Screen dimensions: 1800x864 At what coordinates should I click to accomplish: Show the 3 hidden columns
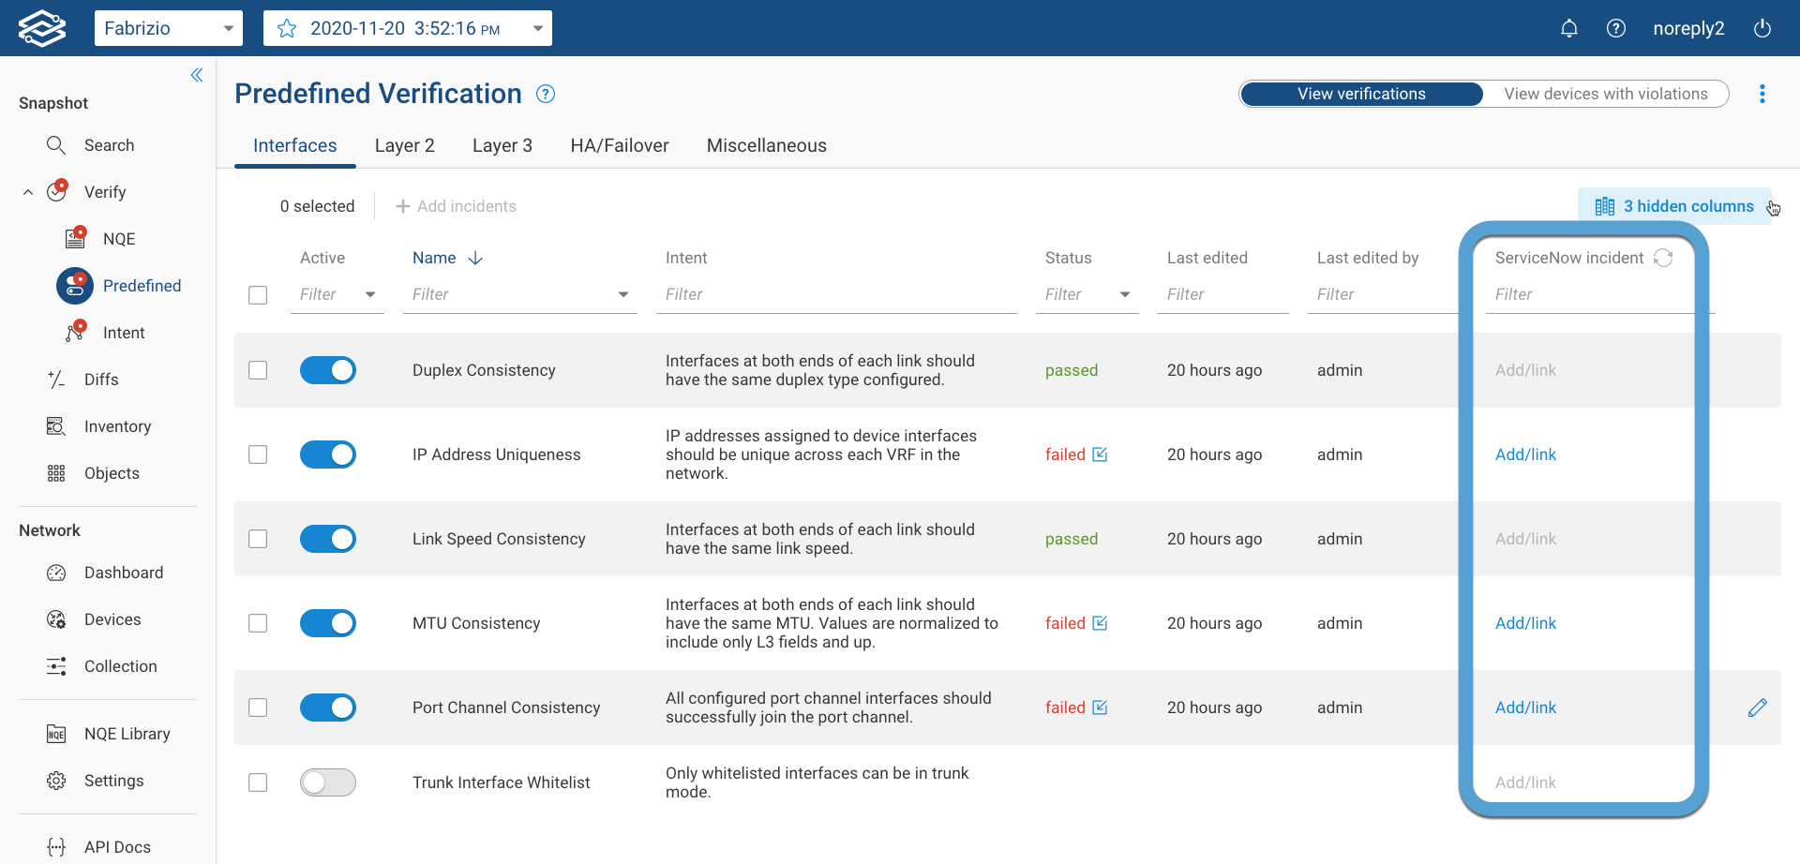tap(1677, 205)
